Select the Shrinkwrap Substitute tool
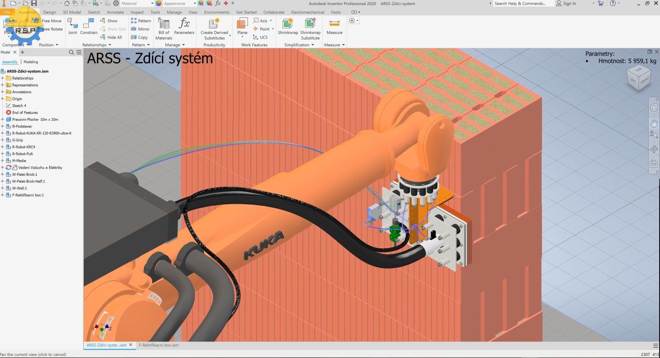 310,29
